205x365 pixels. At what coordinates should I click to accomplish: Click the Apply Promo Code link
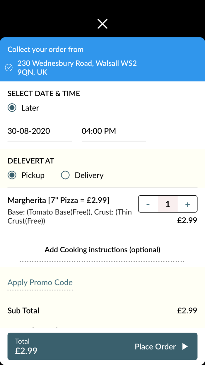pos(40,282)
